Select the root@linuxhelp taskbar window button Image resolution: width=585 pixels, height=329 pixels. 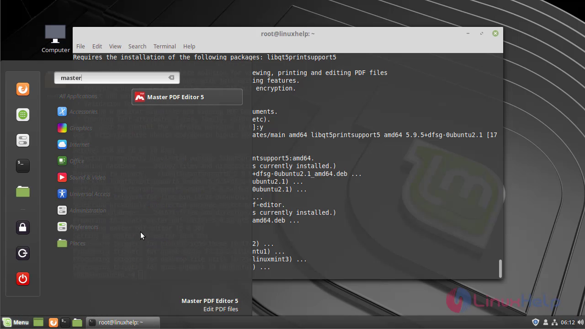click(123, 322)
